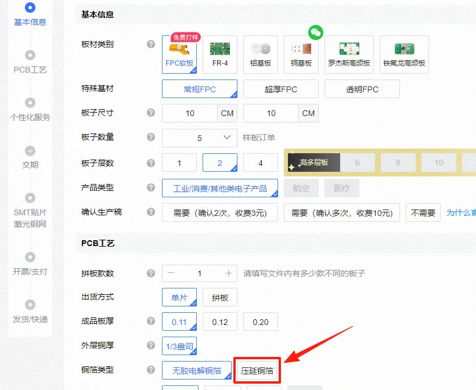The width and height of the screenshot is (476, 390).
Task: Choose the 铁氟龙高频板 material icon
Action: coord(404,54)
